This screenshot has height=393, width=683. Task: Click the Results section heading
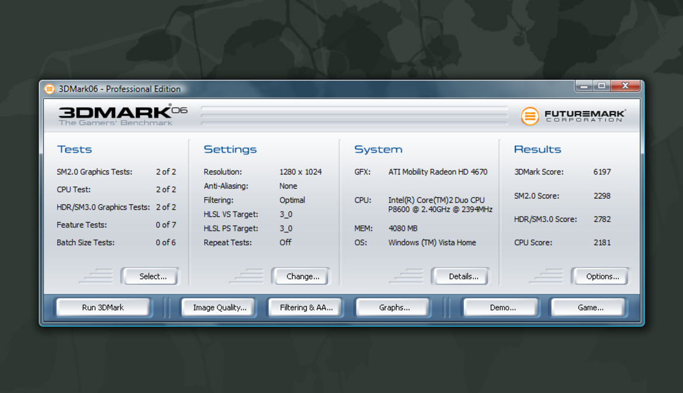[x=537, y=149]
